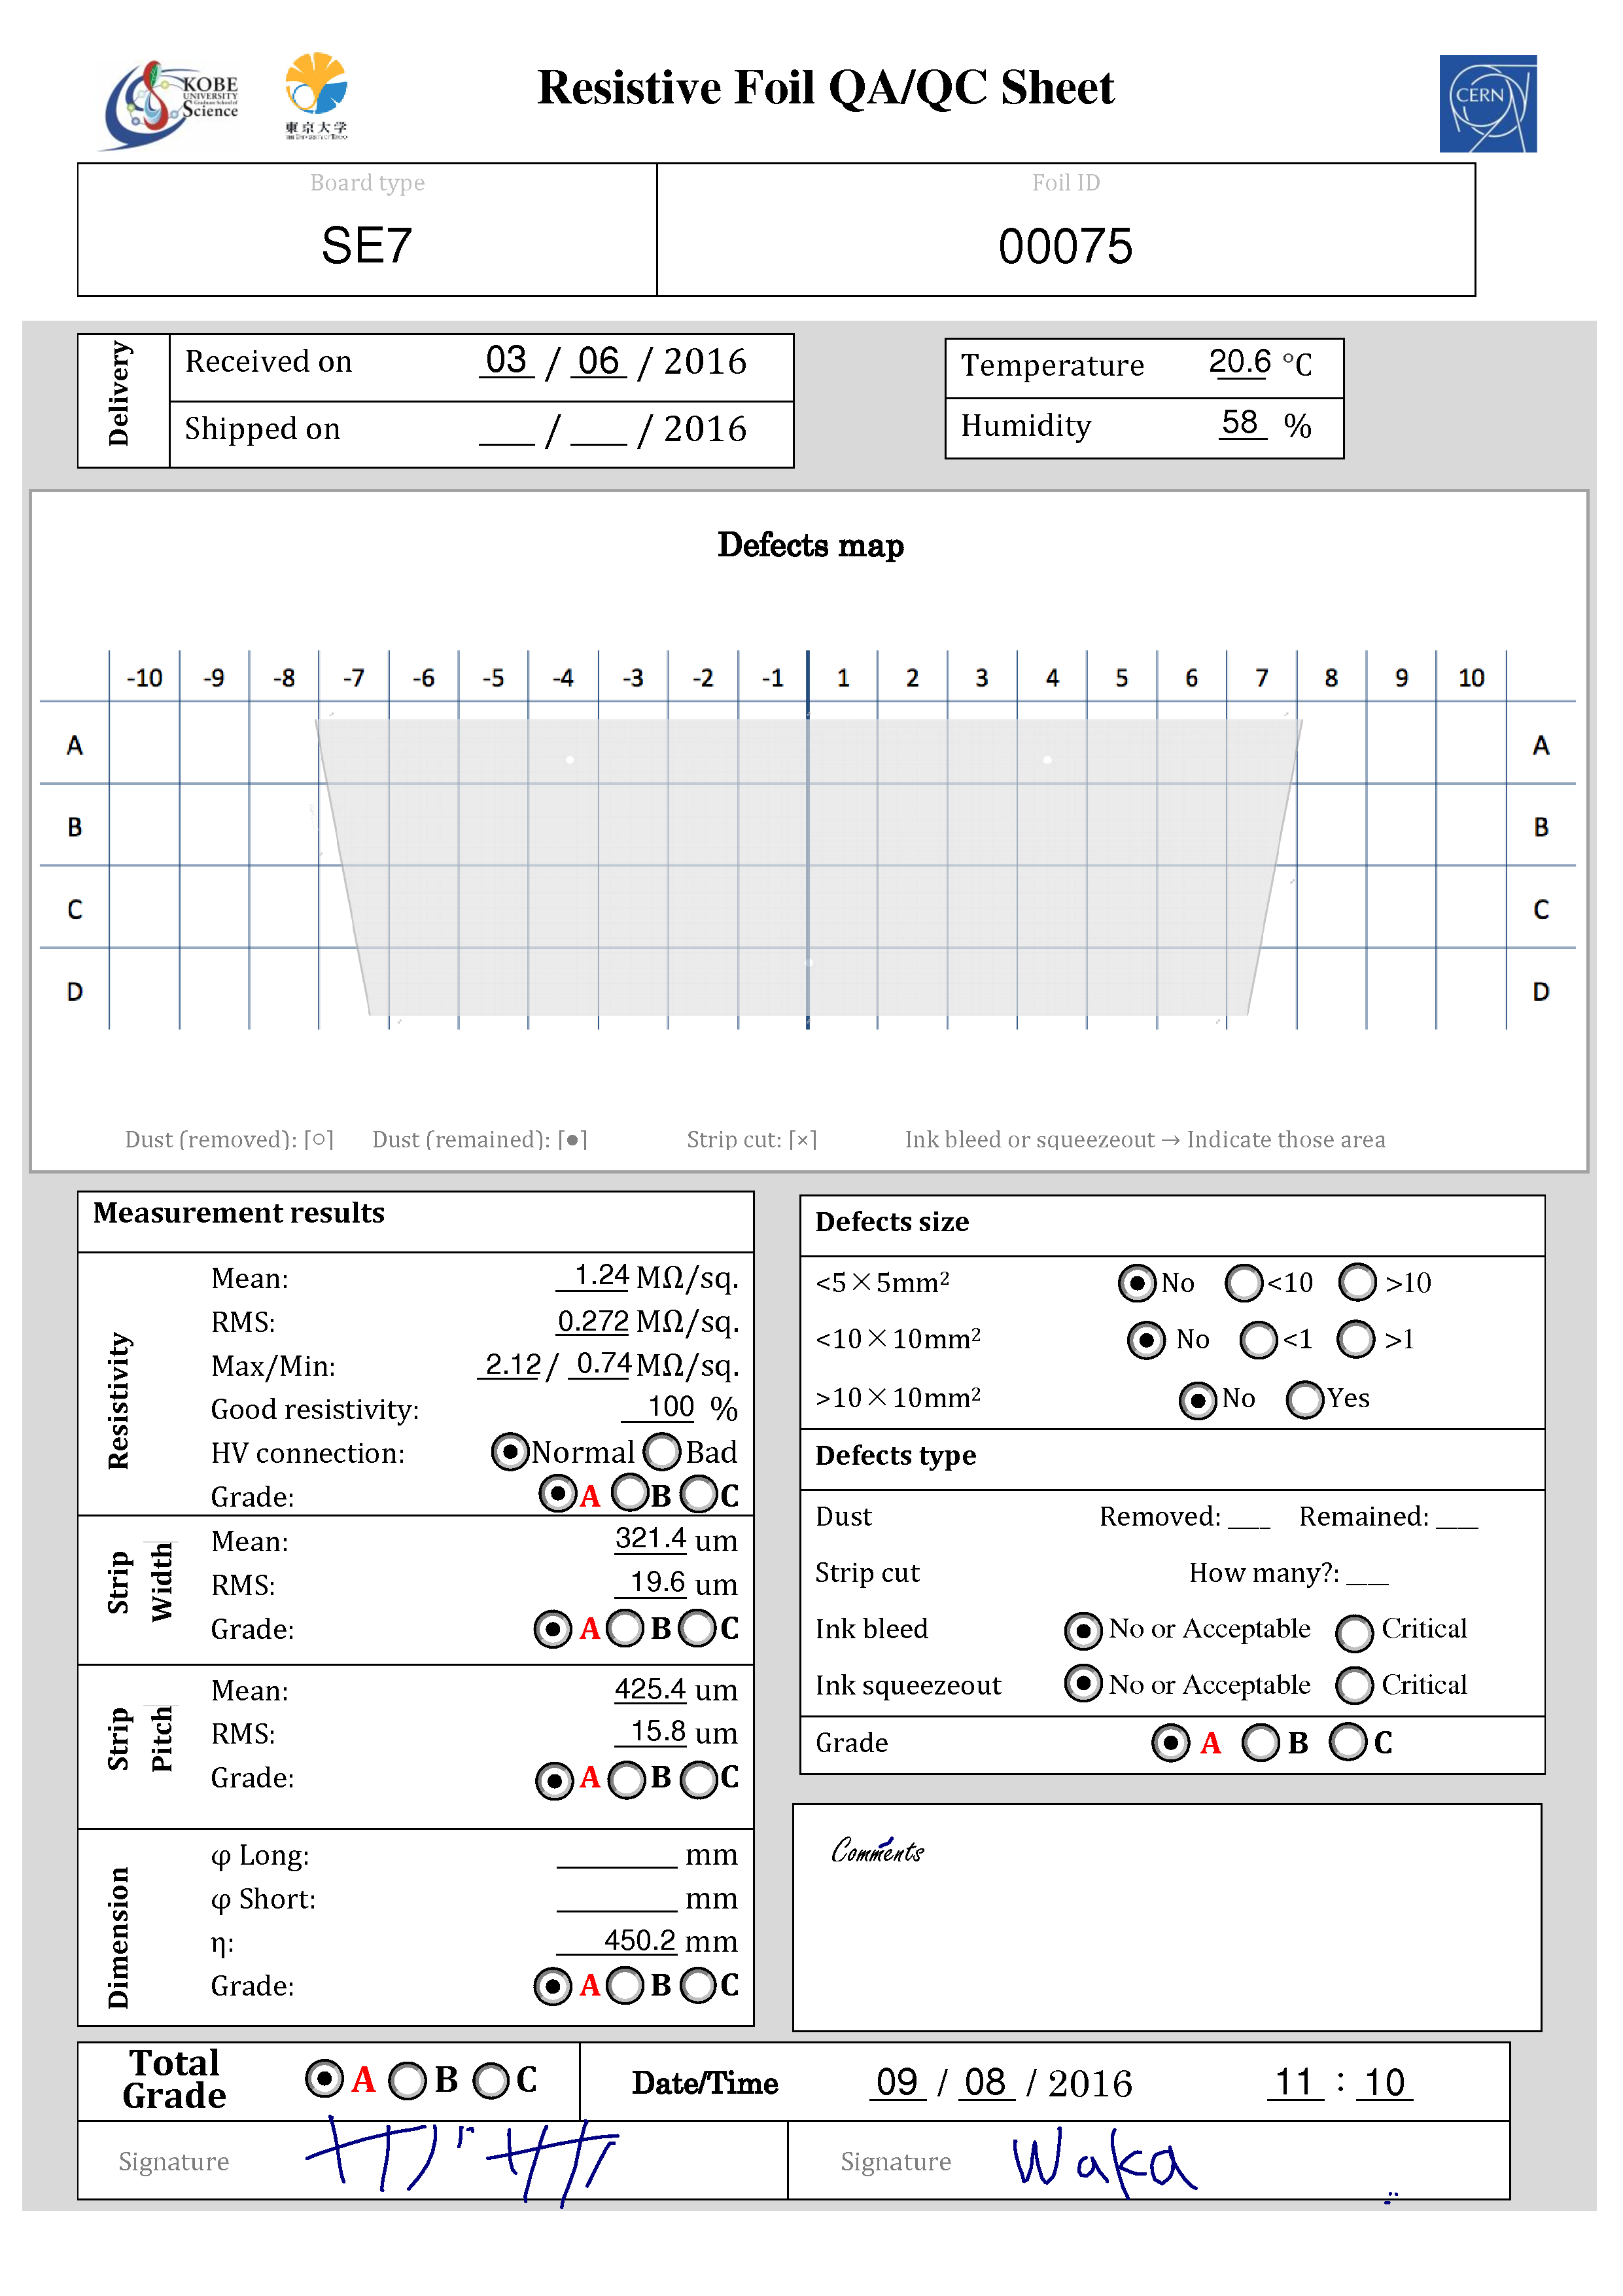The width and height of the screenshot is (1623, 2296).
Task: Click the University of Tokyo ginkgo logo
Action: click(x=316, y=95)
